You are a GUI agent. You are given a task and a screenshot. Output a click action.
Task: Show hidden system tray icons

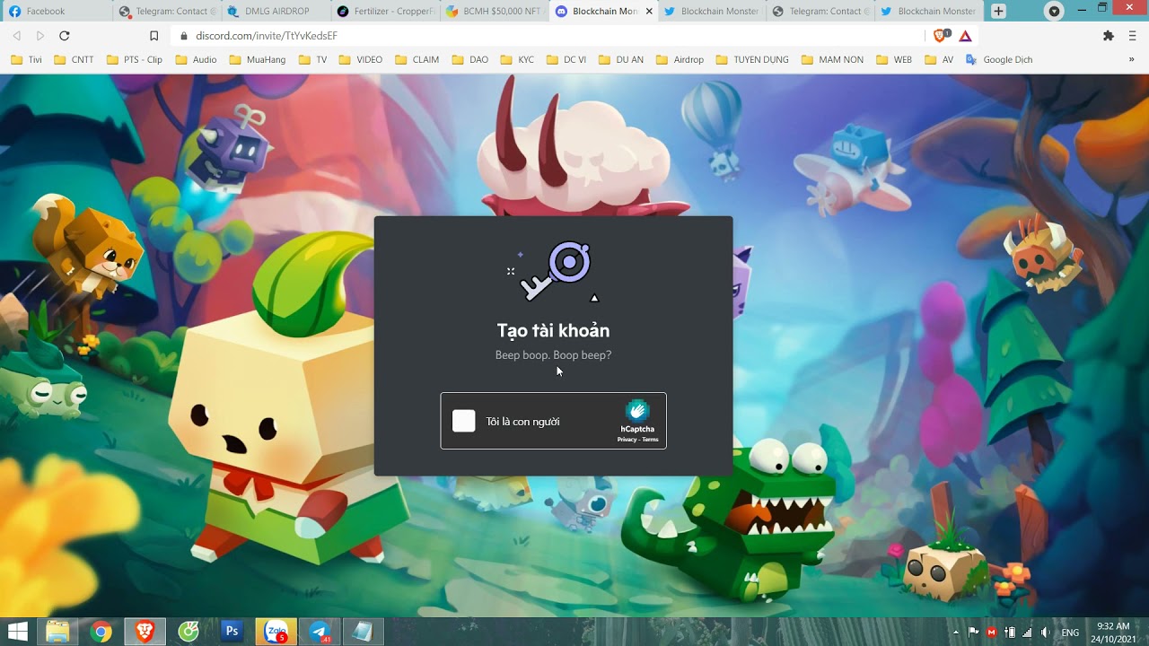pos(955,633)
